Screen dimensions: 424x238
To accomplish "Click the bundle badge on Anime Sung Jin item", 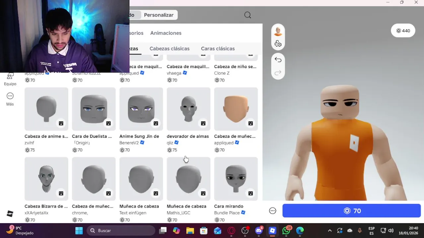I will click(156, 123).
